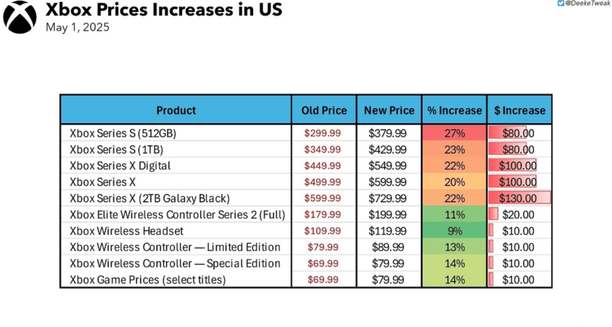
Task: Click the Xbox Prices Increases in US title
Action: 164,10
